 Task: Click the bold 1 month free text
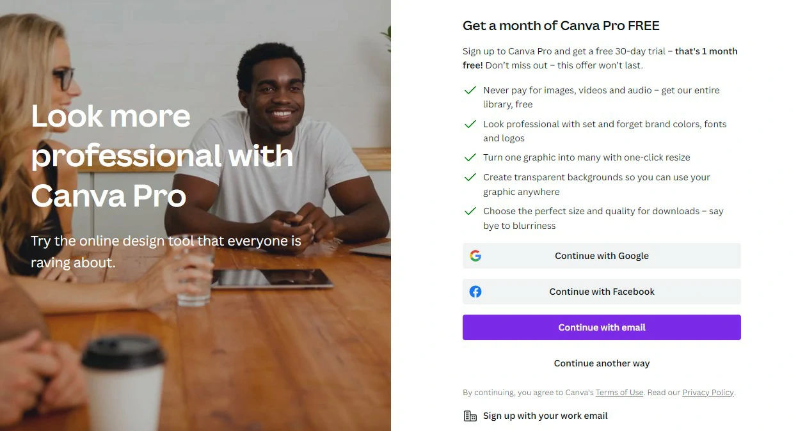click(600, 58)
